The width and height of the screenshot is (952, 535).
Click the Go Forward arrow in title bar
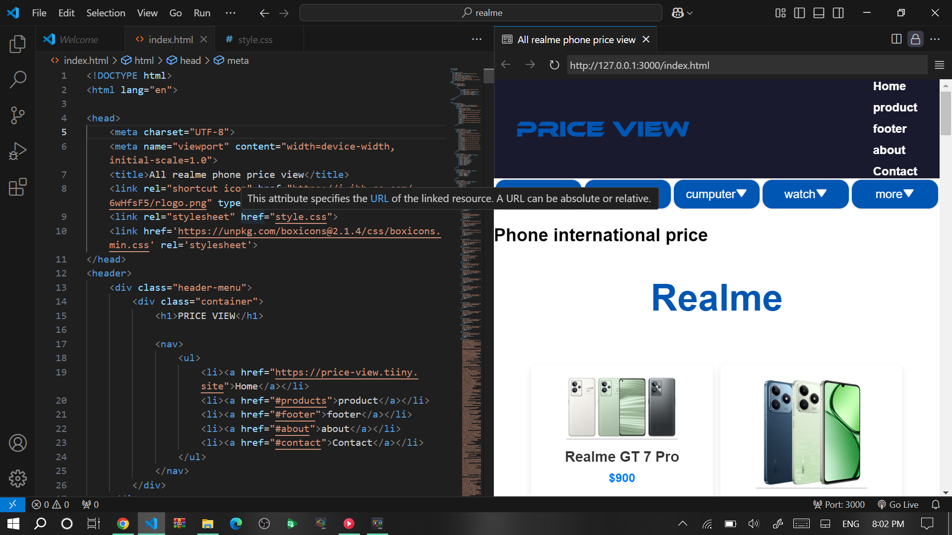click(x=284, y=13)
